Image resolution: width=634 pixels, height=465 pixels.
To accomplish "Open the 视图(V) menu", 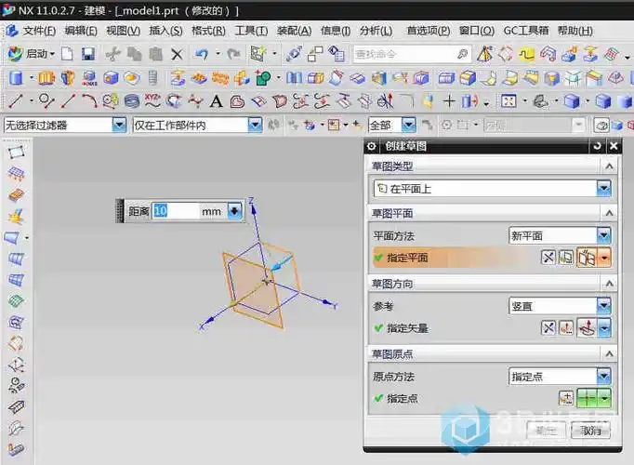I will [124, 31].
